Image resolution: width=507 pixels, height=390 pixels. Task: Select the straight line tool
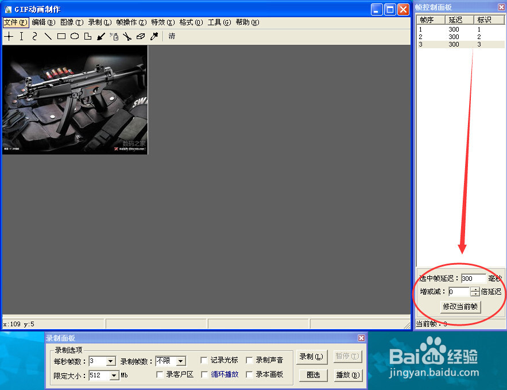(x=48, y=36)
